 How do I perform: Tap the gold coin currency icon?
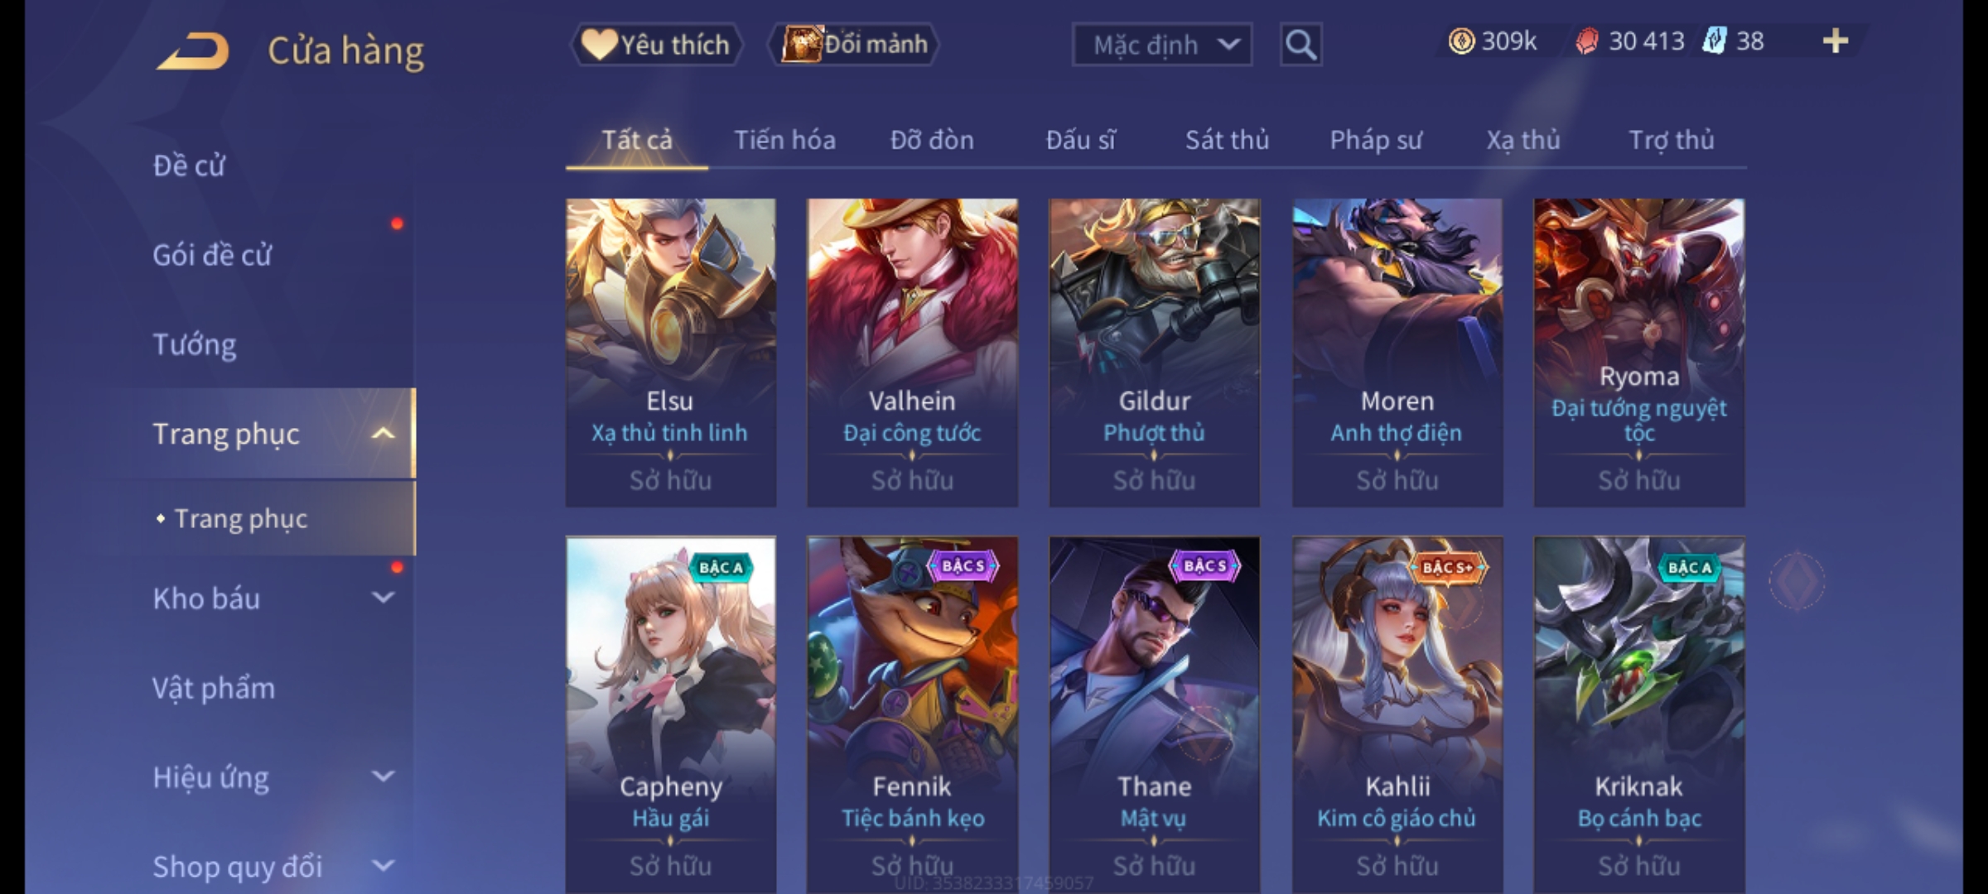point(1461,41)
